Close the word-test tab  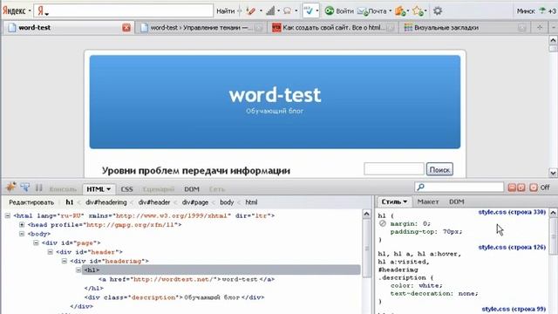126,27
